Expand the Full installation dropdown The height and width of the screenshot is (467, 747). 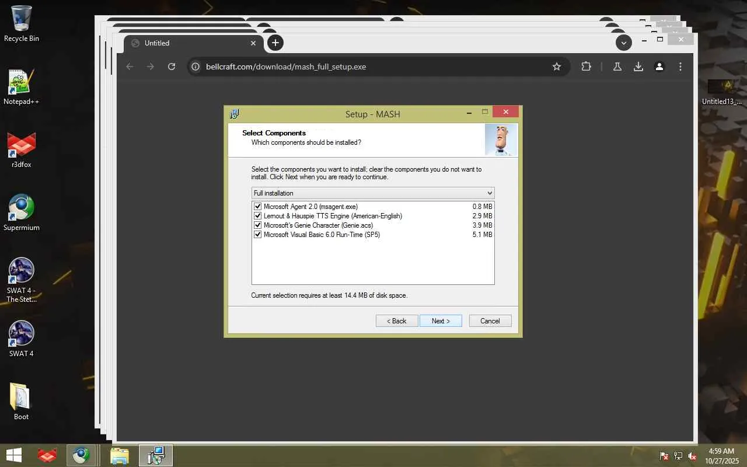[x=373, y=193]
